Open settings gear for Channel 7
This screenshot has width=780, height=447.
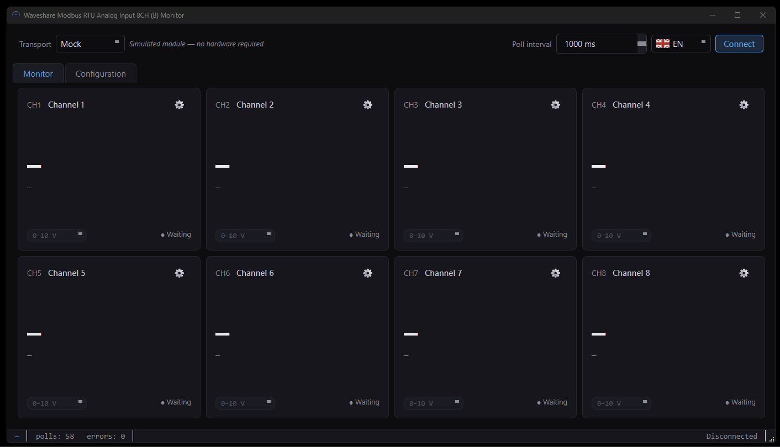click(556, 273)
